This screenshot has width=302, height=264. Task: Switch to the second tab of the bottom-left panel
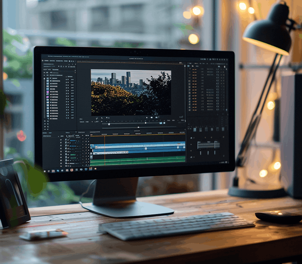coord(50,133)
